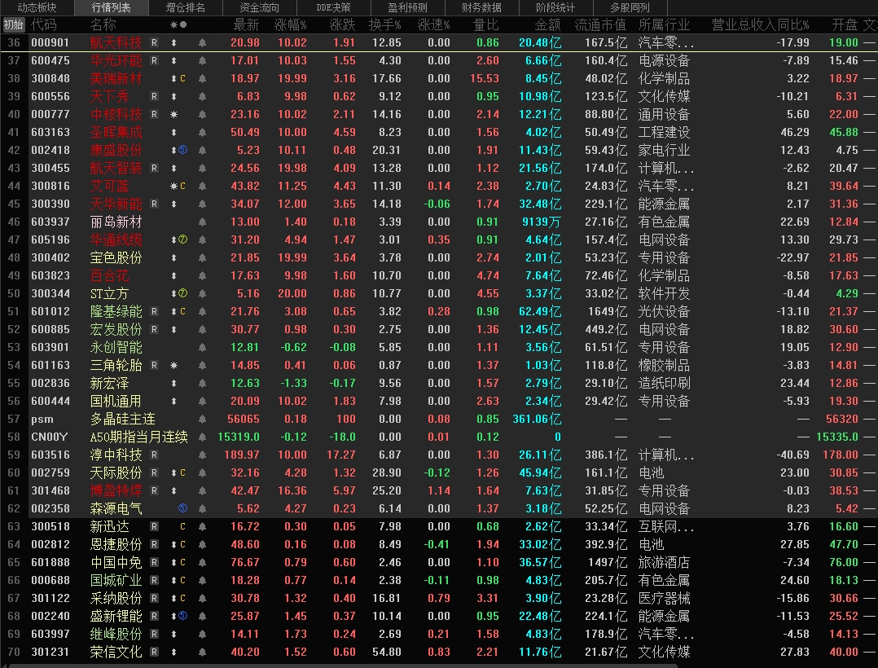Screen dimensions: 878x668
Task: Click the R badge next to 华光环能
Action: pyautogui.click(x=155, y=60)
